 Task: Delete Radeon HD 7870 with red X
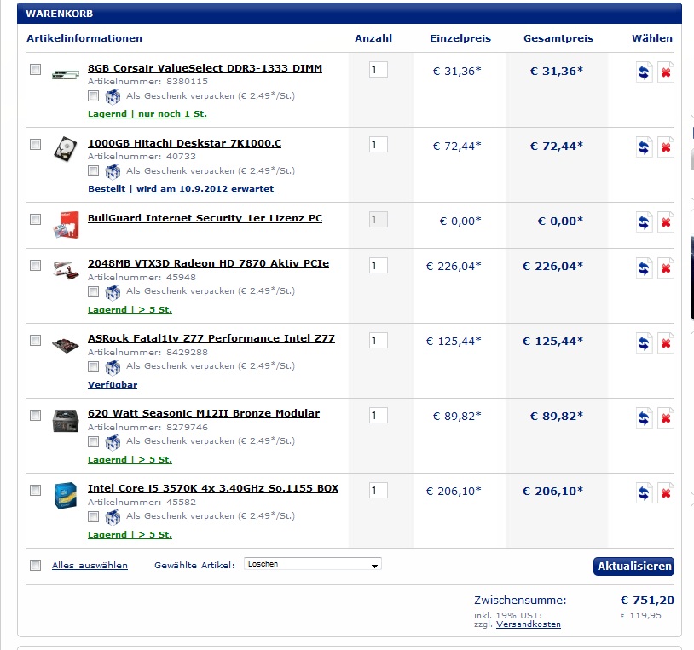(x=666, y=268)
